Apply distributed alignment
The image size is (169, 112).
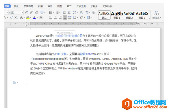tap(70, 17)
